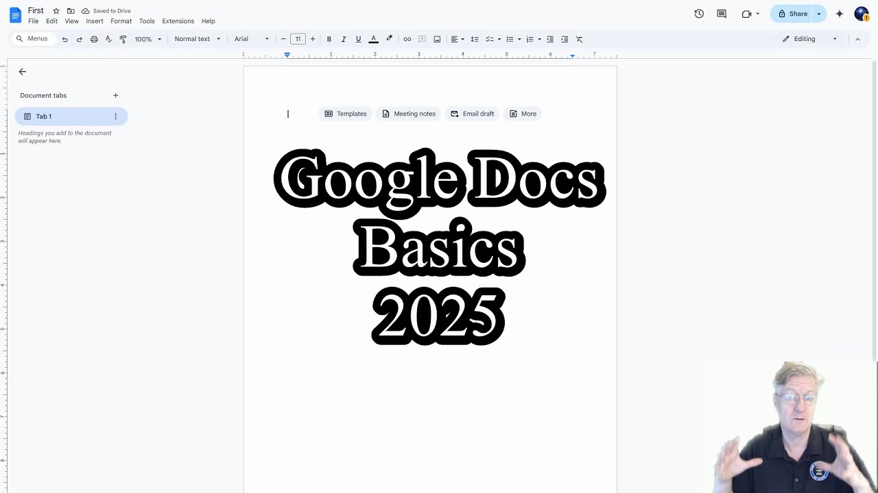
Task: Expand the checklist options arrow
Action: [499, 39]
